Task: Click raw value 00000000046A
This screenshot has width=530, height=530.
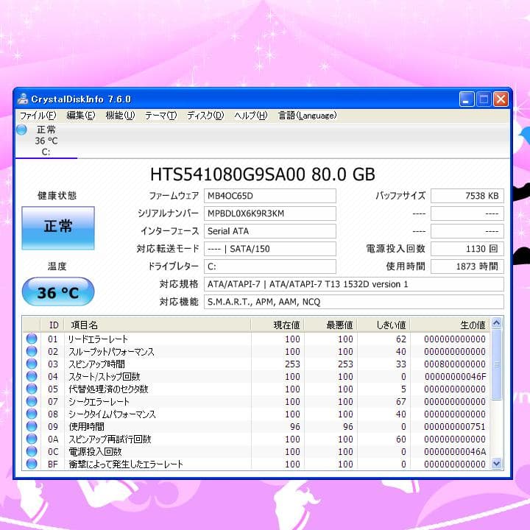Action: click(x=455, y=451)
